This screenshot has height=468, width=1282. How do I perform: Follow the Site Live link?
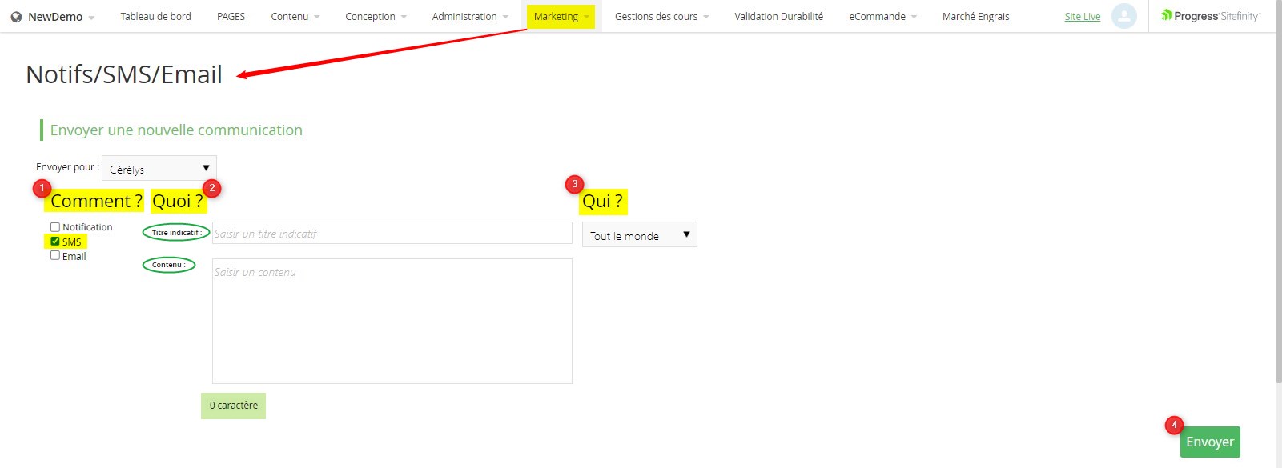pyautogui.click(x=1082, y=17)
